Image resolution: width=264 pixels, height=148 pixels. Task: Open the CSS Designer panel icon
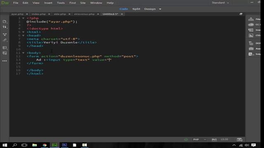point(251,35)
